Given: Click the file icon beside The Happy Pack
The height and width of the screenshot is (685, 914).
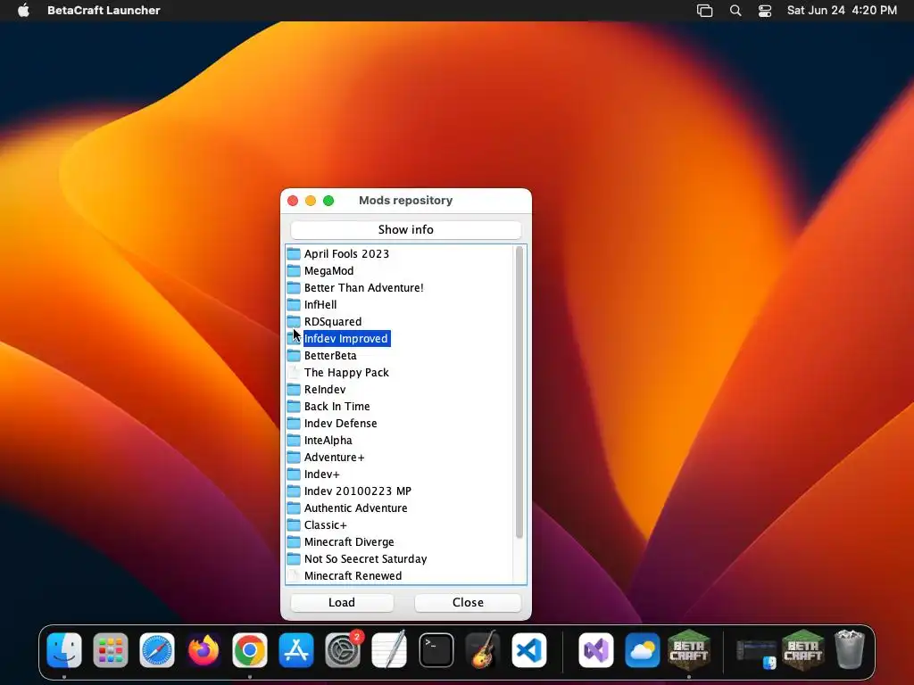Looking at the screenshot, I should (295, 372).
